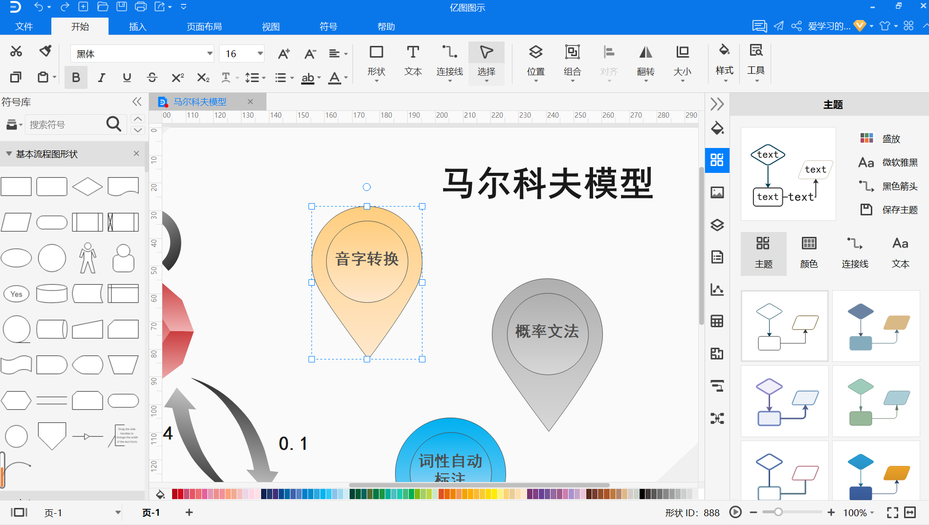Apply the blue-tan filled theme thumbnail
Viewport: 929px width, 525px height.
coord(876,326)
